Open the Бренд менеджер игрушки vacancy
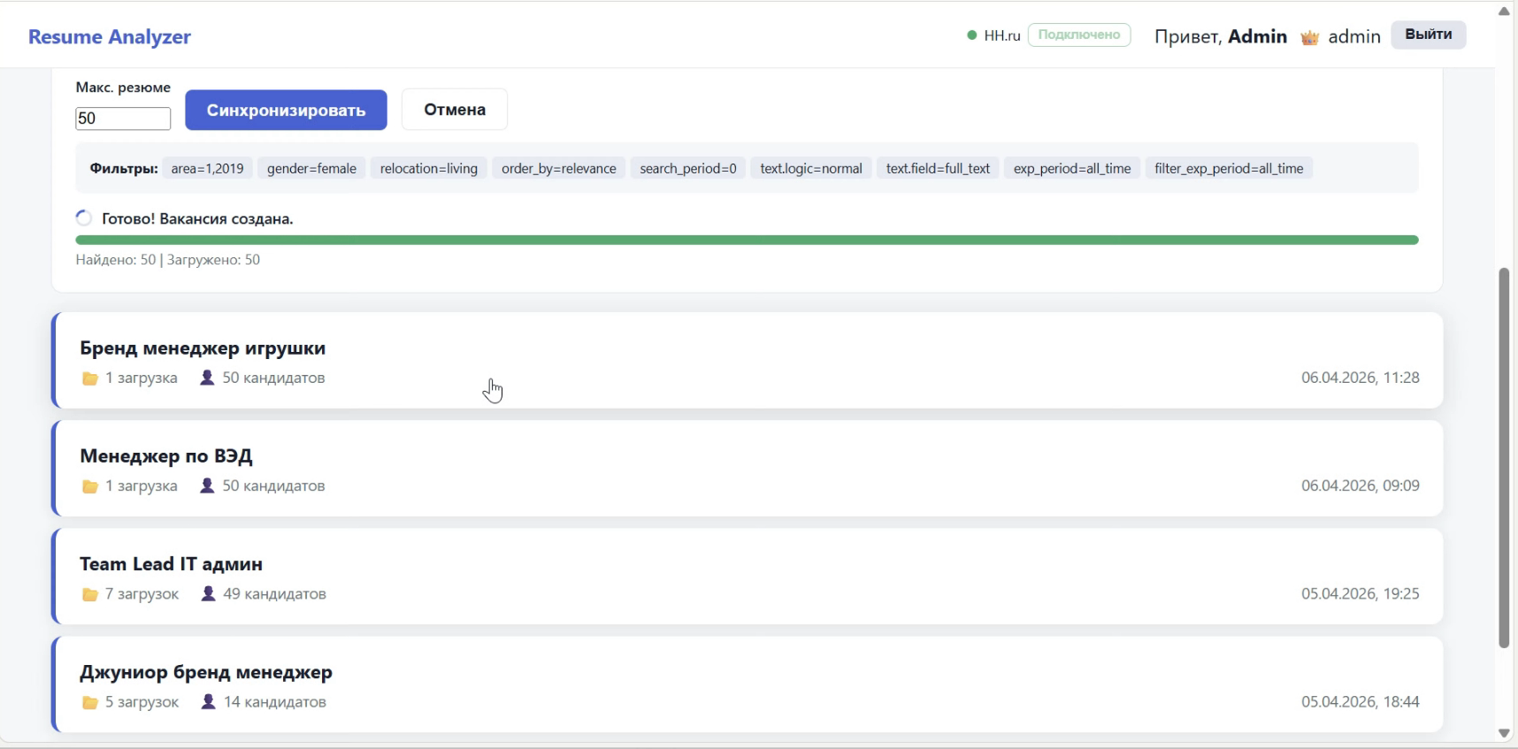The width and height of the screenshot is (1518, 749). [747, 360]
